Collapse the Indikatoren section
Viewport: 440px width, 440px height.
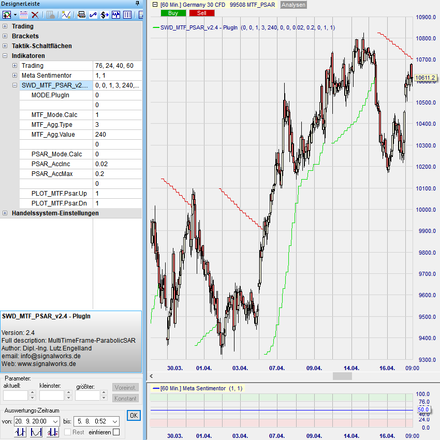5,56
